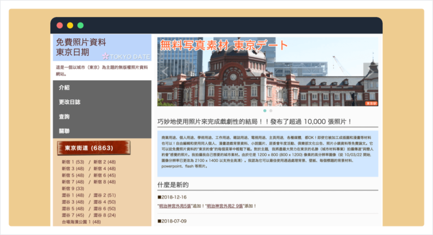This screenshot has width=433, height=235.
Task: Click the 10,000 張照片 headline
Action: click(x=254, y=121)
